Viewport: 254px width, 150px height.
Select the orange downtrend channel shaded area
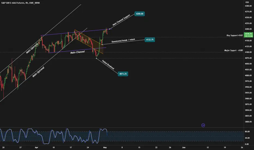click(x=89, y=42)
